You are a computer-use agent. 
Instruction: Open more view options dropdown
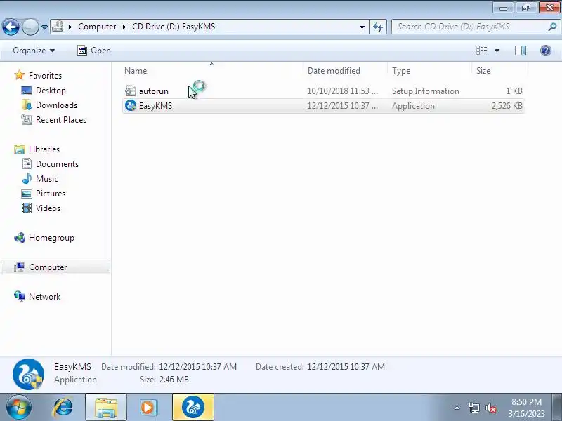(497, 51)
